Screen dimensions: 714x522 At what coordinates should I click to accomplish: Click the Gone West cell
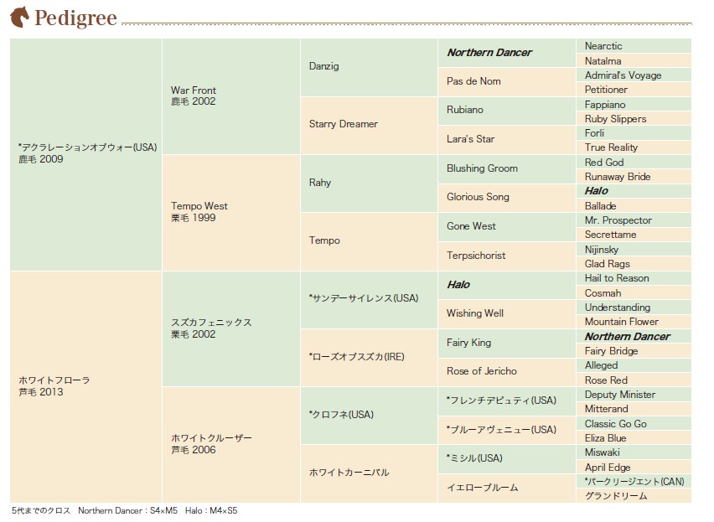[x=507, y=226]
